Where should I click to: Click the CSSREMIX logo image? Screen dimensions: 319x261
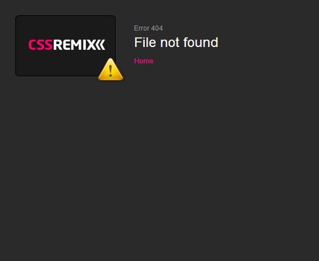tap(67, 45)
